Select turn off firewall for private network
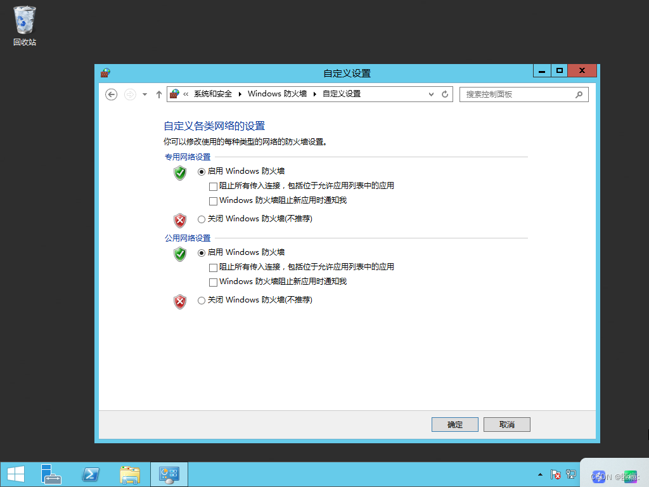Image resolution: width=649 pixels, height=487 pixels. pyautogui.click(x=202, y=219)
